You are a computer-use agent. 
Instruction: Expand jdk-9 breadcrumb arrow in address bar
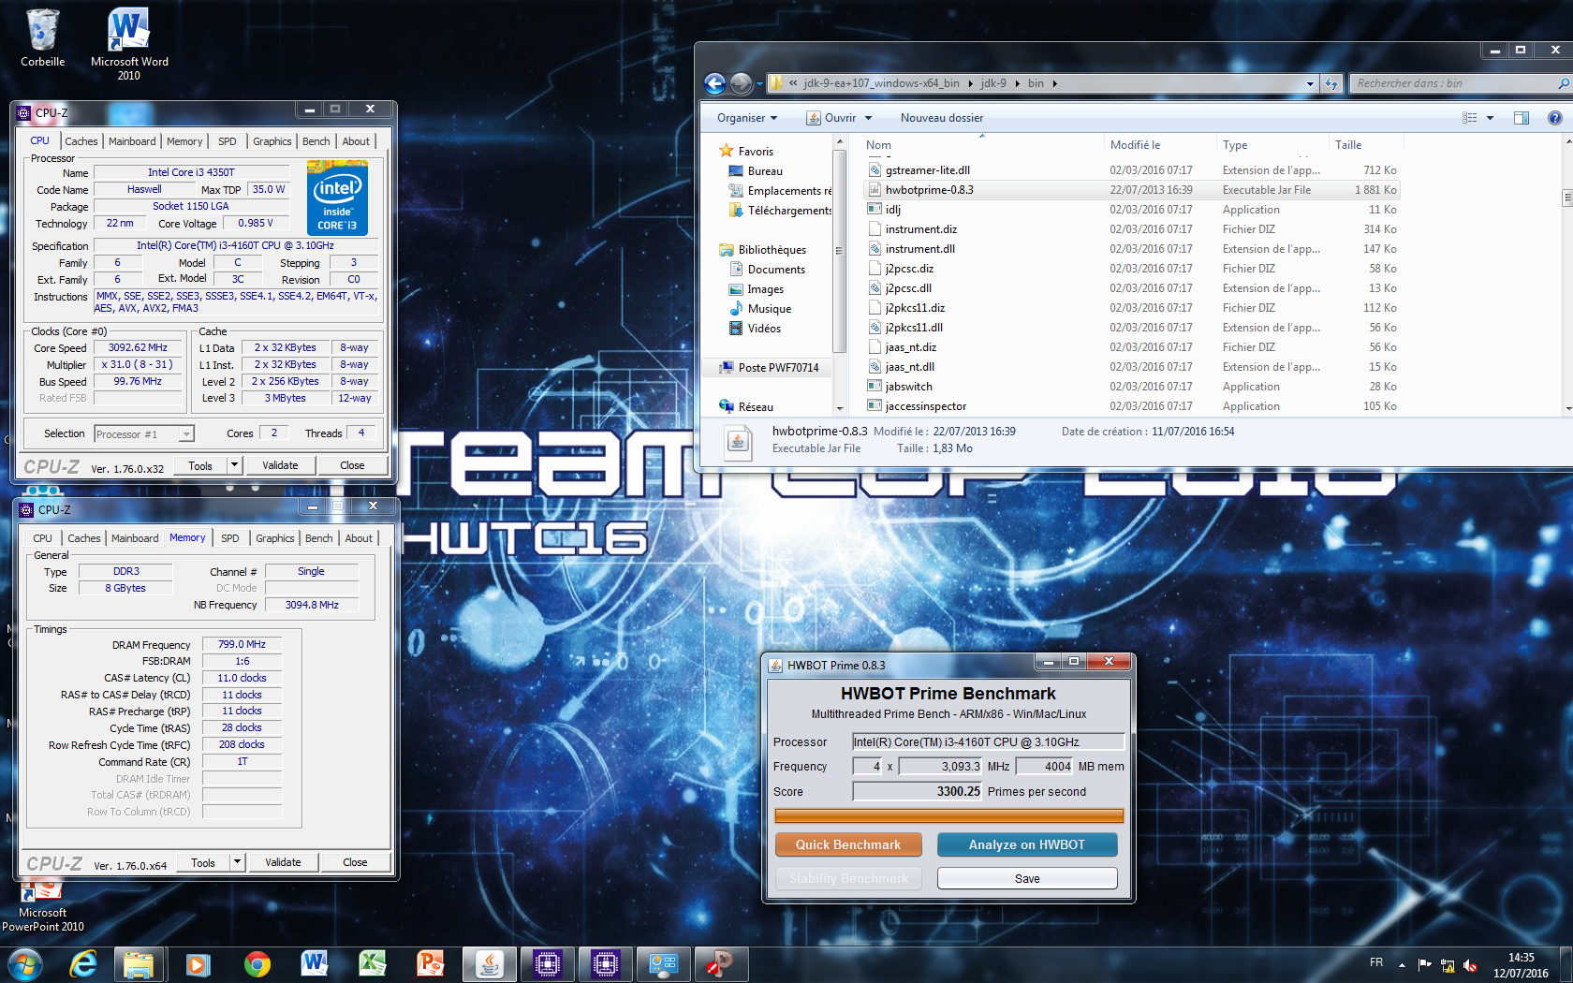(1017, 83)
